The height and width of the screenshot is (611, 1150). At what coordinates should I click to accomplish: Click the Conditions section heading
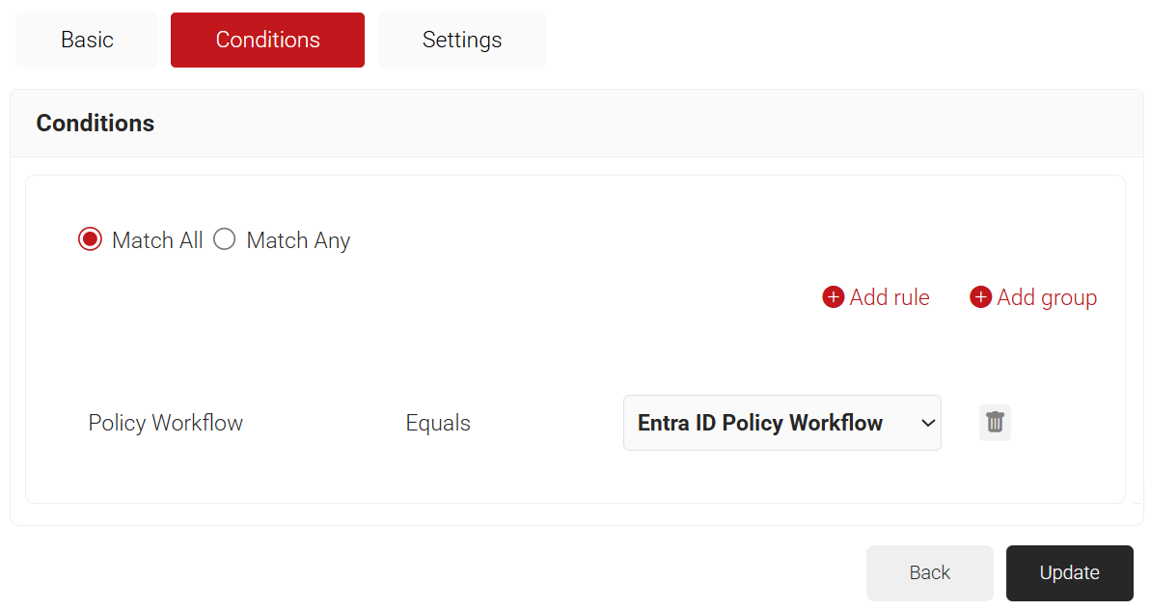pos(96,124)
